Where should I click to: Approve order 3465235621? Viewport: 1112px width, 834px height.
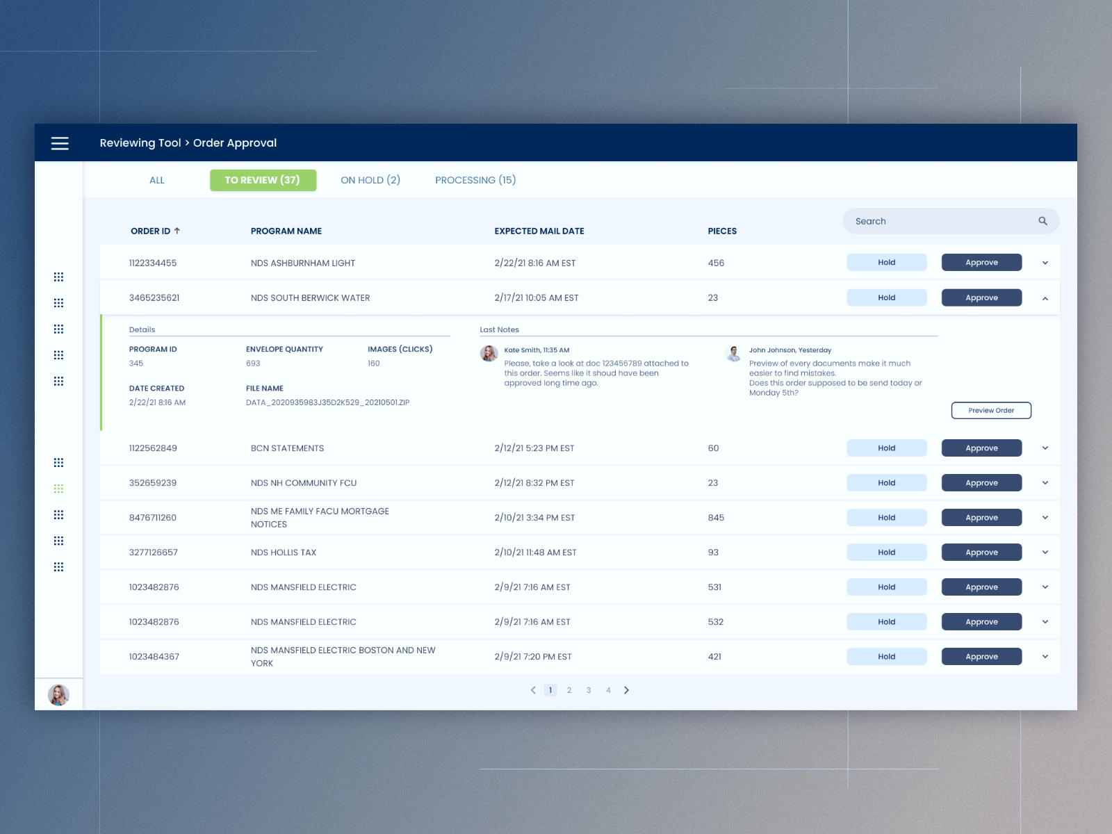[x=981, y=297]
